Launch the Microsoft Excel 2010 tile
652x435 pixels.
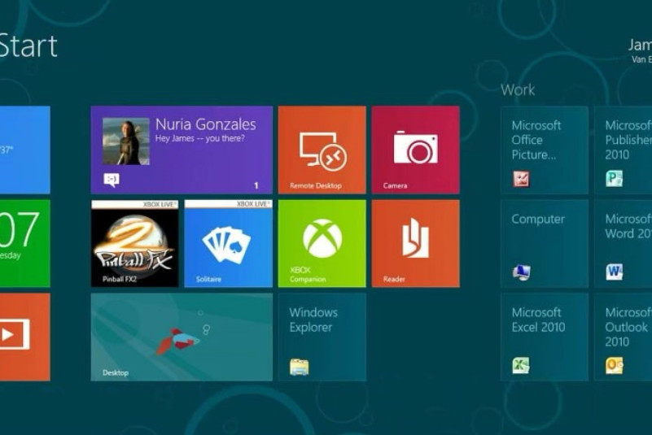click(545, 337)
